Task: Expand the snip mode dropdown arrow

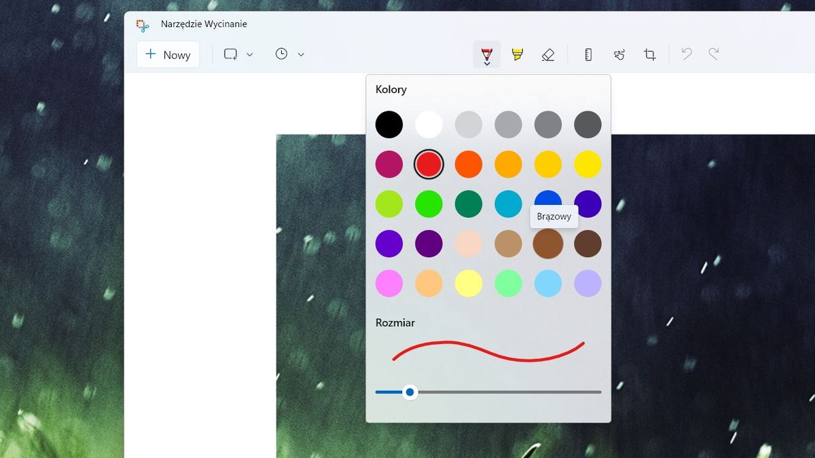Action: pos(249,55)
